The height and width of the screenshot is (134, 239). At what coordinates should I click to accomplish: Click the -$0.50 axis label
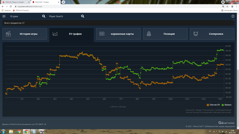point(228,97)
